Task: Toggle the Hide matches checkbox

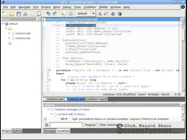Action: (97, 125)
